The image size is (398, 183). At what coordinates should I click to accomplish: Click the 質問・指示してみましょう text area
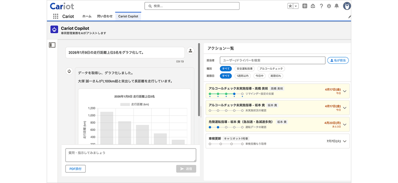[131, 155]
